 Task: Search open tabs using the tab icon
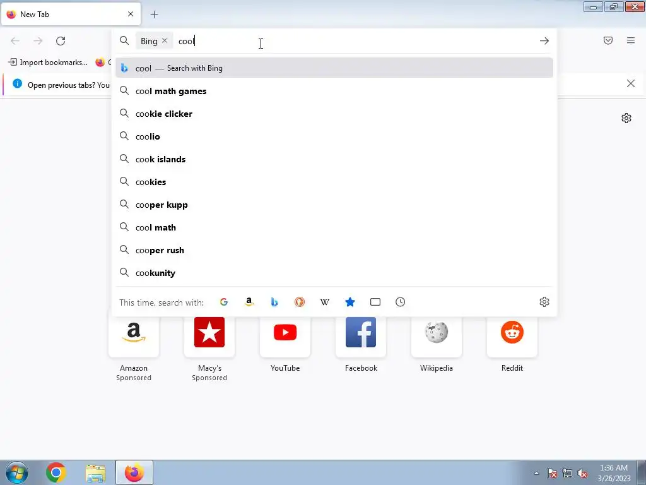[x=375, y=302]
